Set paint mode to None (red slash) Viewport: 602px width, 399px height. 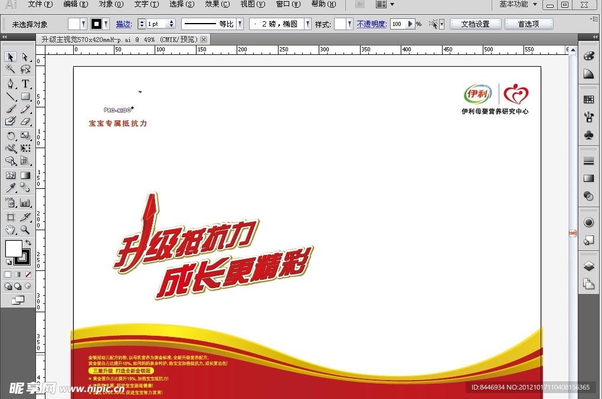(x=28, y=274)
